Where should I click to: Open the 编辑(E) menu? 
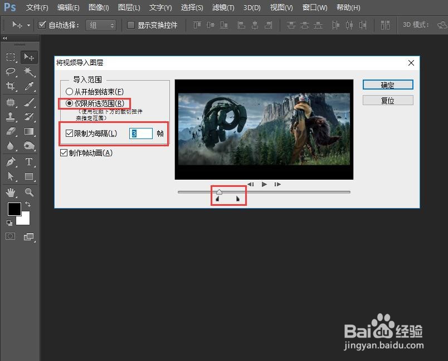(x=69, y=7)
